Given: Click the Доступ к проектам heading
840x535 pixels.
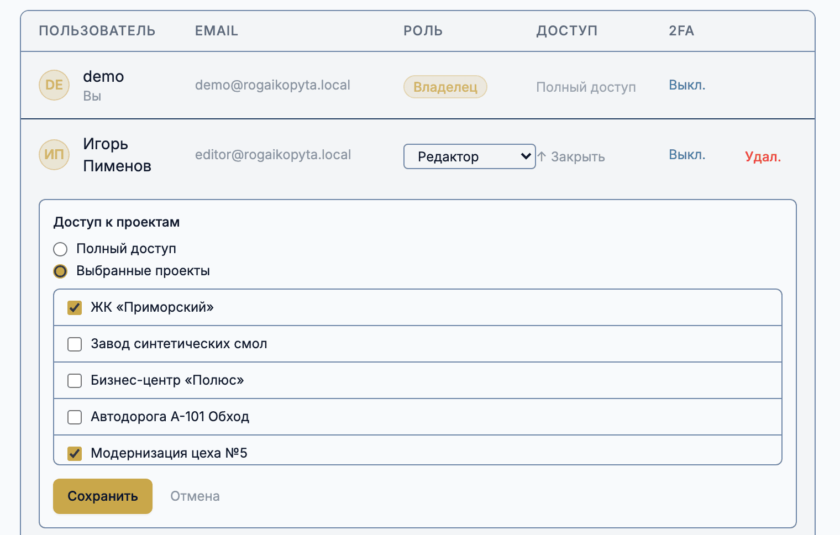Looking at the screenshot, I should point(117,222).
